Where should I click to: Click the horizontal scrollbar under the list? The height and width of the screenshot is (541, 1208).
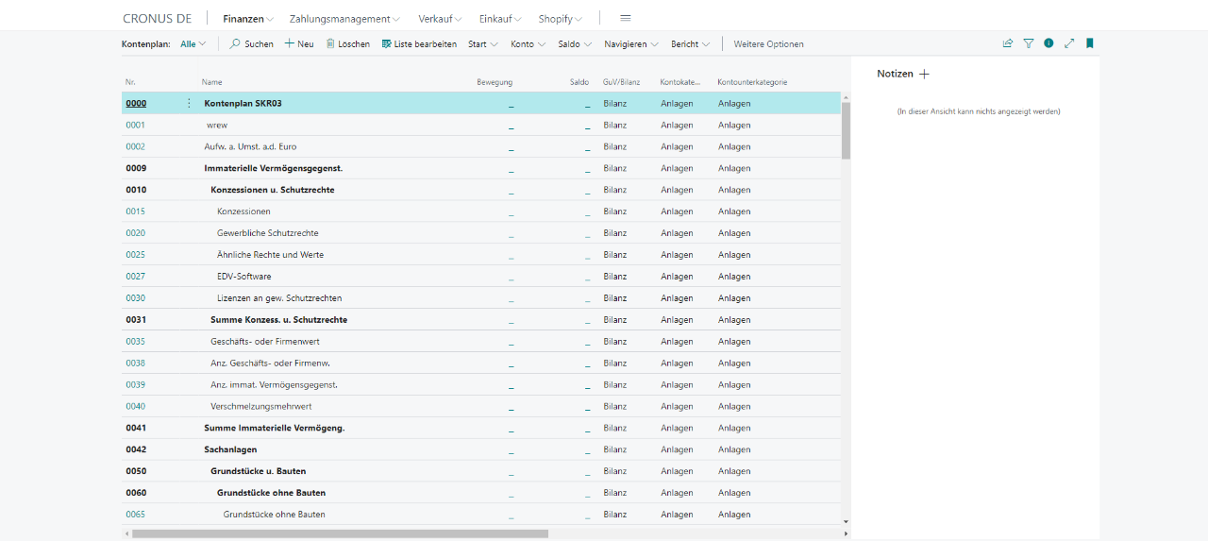pyautogui.click(x=340, y=533)
